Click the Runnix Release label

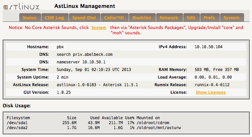171,85
